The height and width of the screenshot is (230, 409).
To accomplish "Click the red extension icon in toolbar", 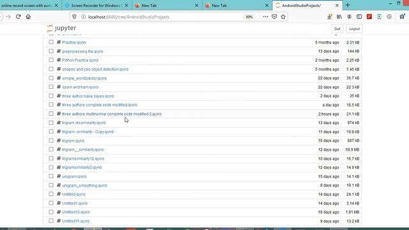I will tap(369, 17).
